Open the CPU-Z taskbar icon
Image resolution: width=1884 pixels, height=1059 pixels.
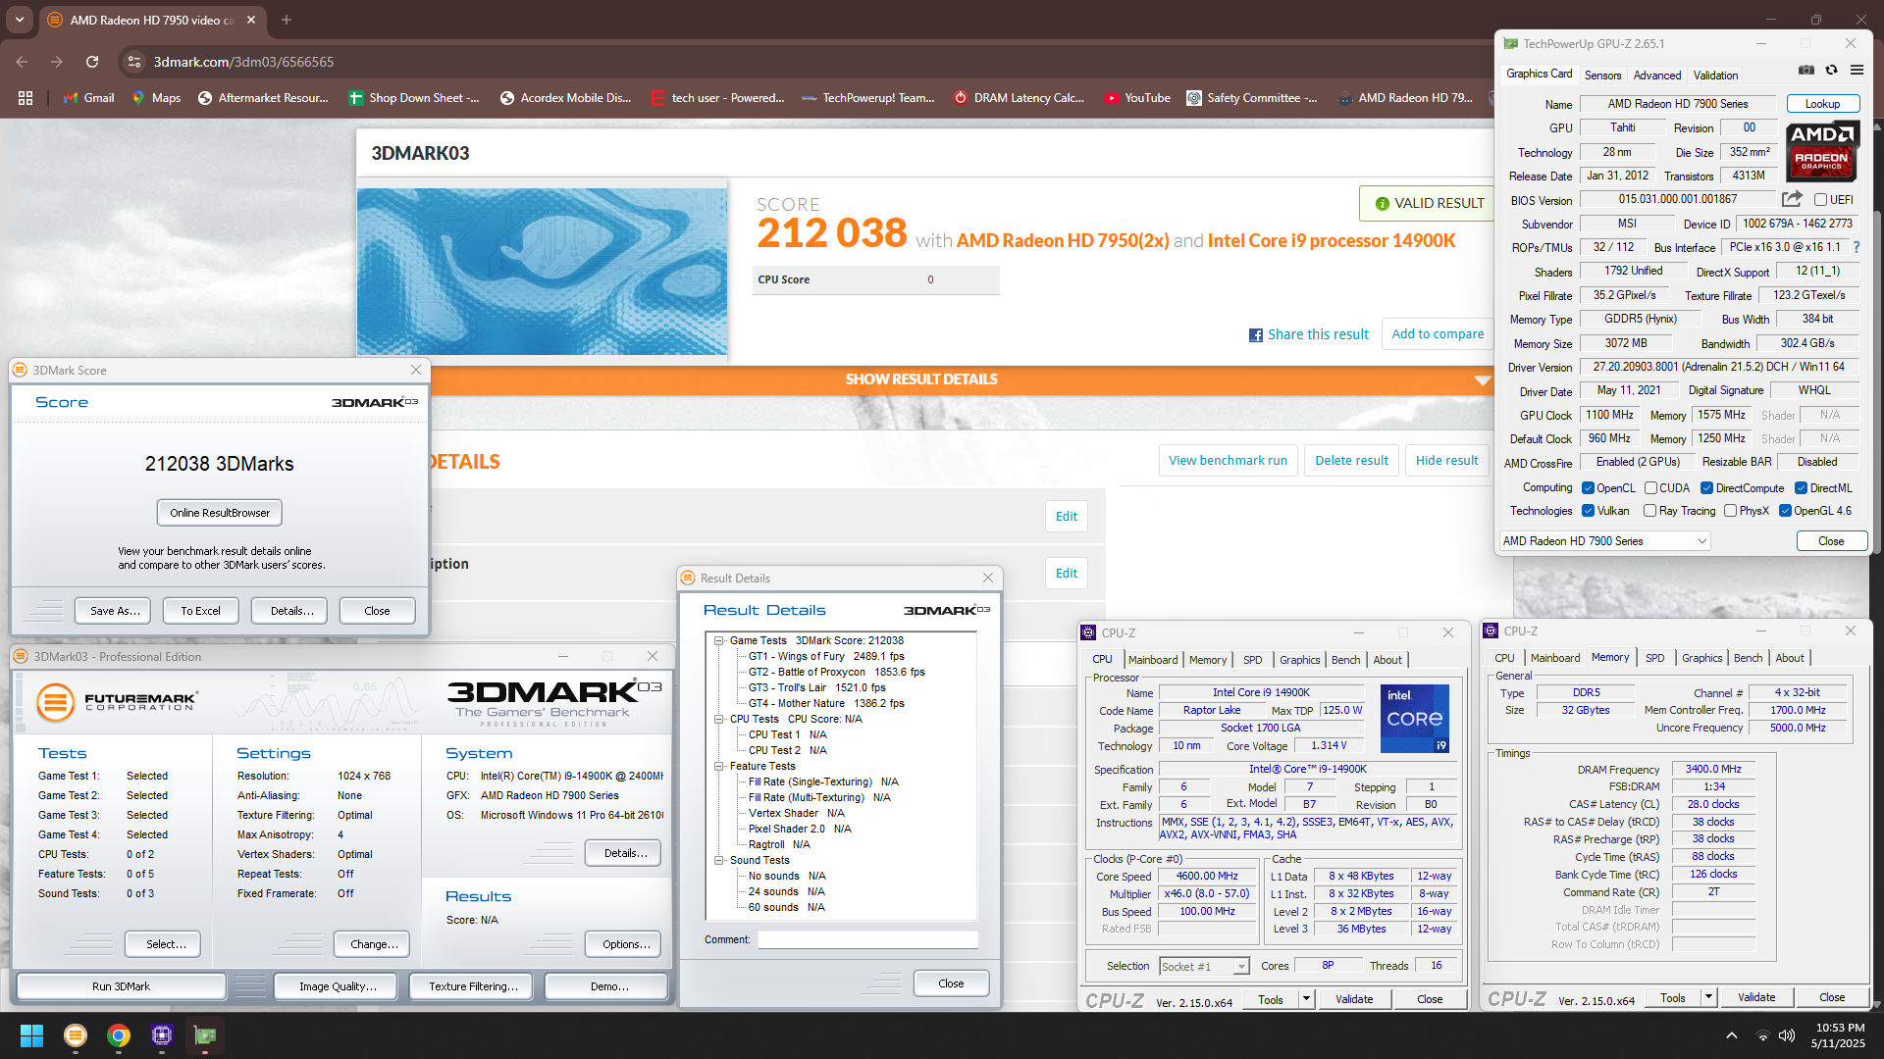(162, 1035)
